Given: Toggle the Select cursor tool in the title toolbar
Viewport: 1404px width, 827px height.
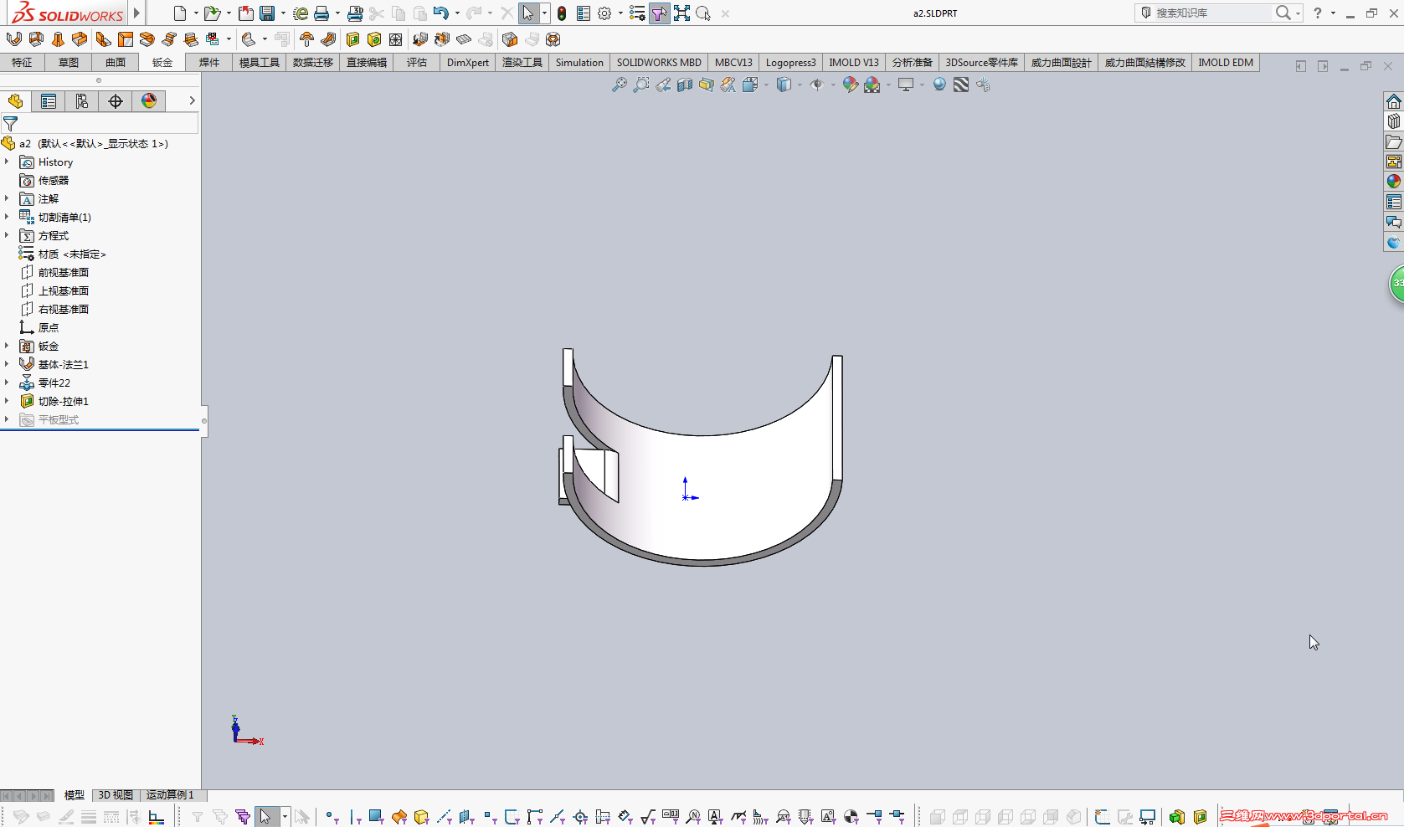Looking at the screenshot, I should [528, 13].
